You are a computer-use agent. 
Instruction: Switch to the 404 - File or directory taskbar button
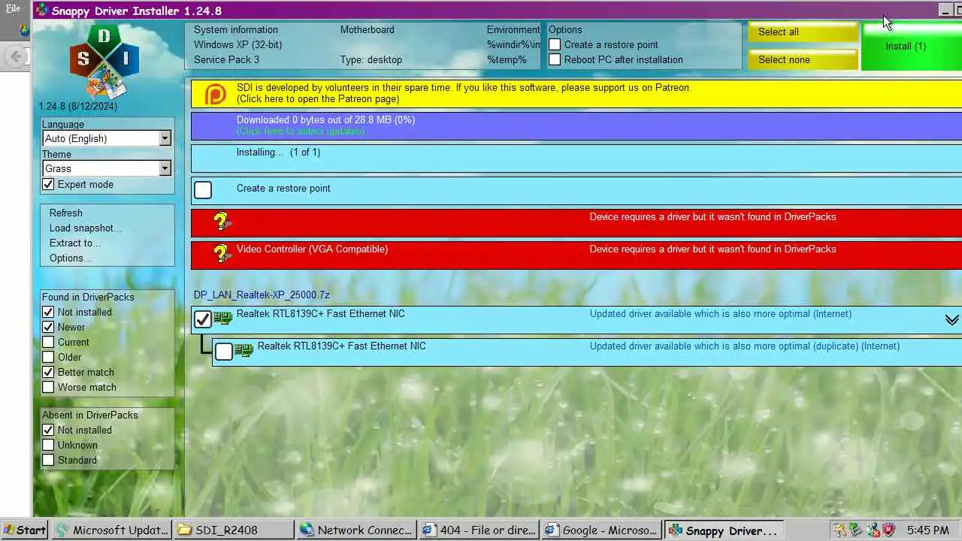point(479,530)
